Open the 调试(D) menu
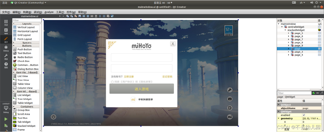 (x=38, y=12)
